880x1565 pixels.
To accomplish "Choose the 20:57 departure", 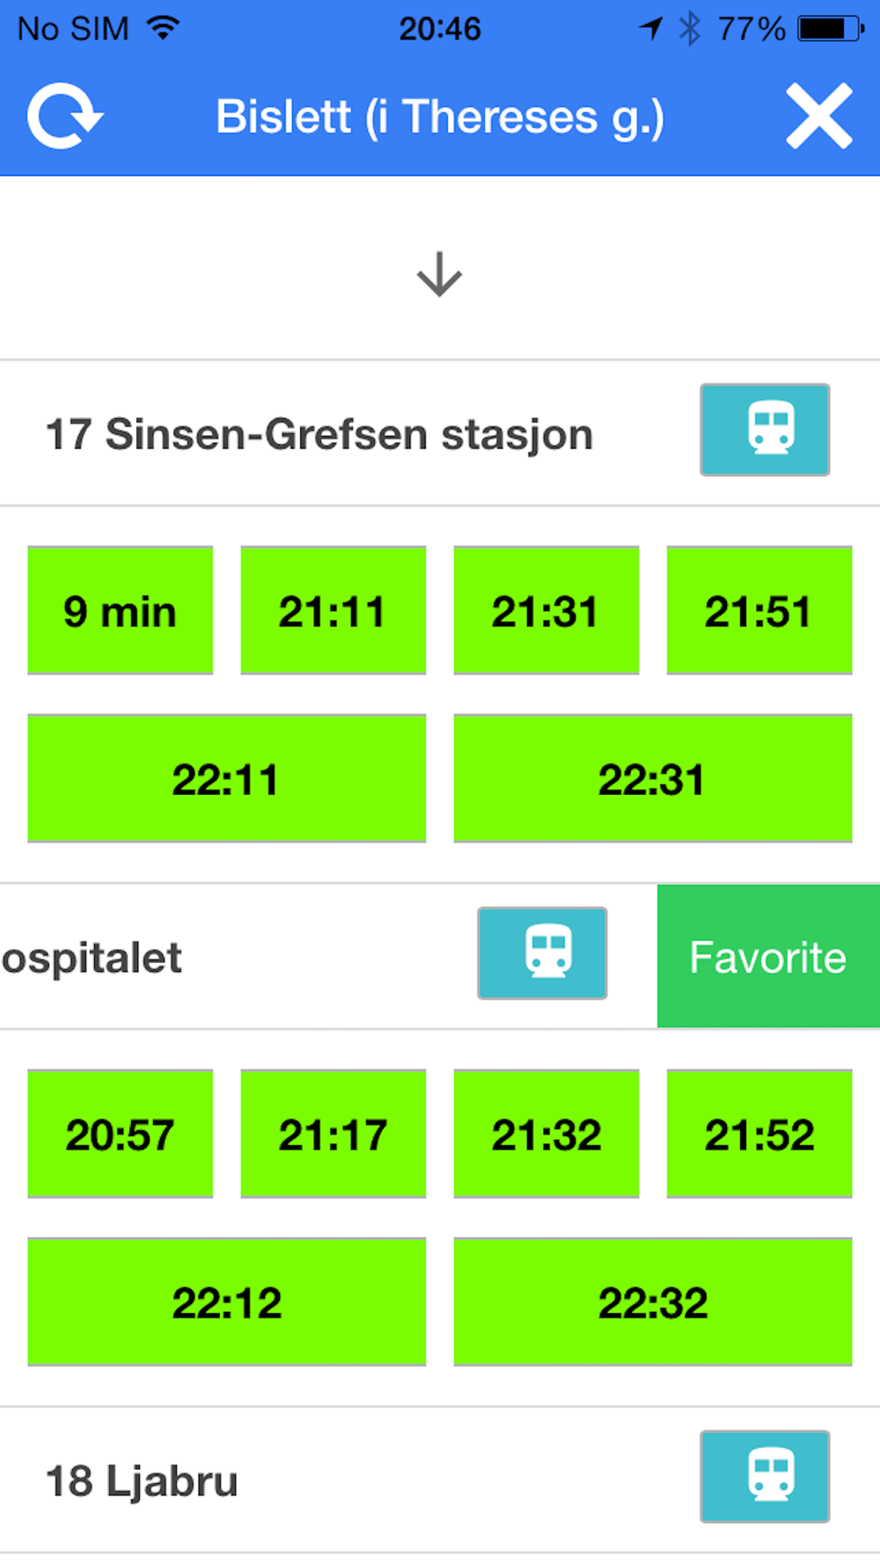I will coord(121,1134).
